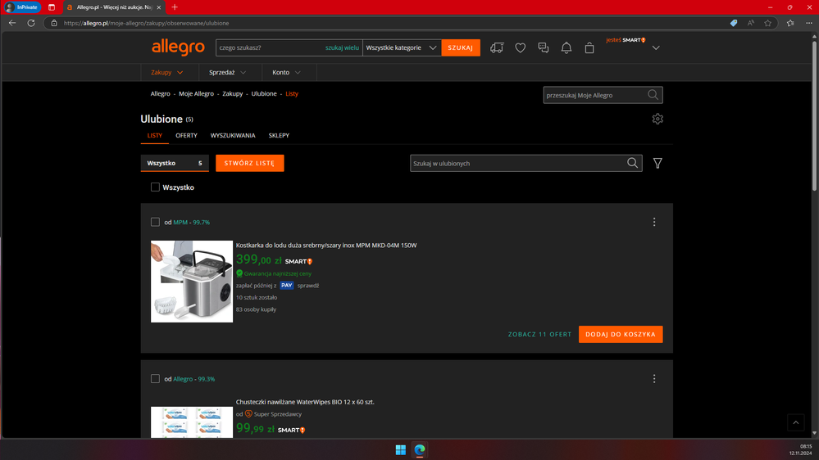Image resolution: width=819 pixels, height=460 pixels.
Task: View site information lock icon
Action: (54, 23)
